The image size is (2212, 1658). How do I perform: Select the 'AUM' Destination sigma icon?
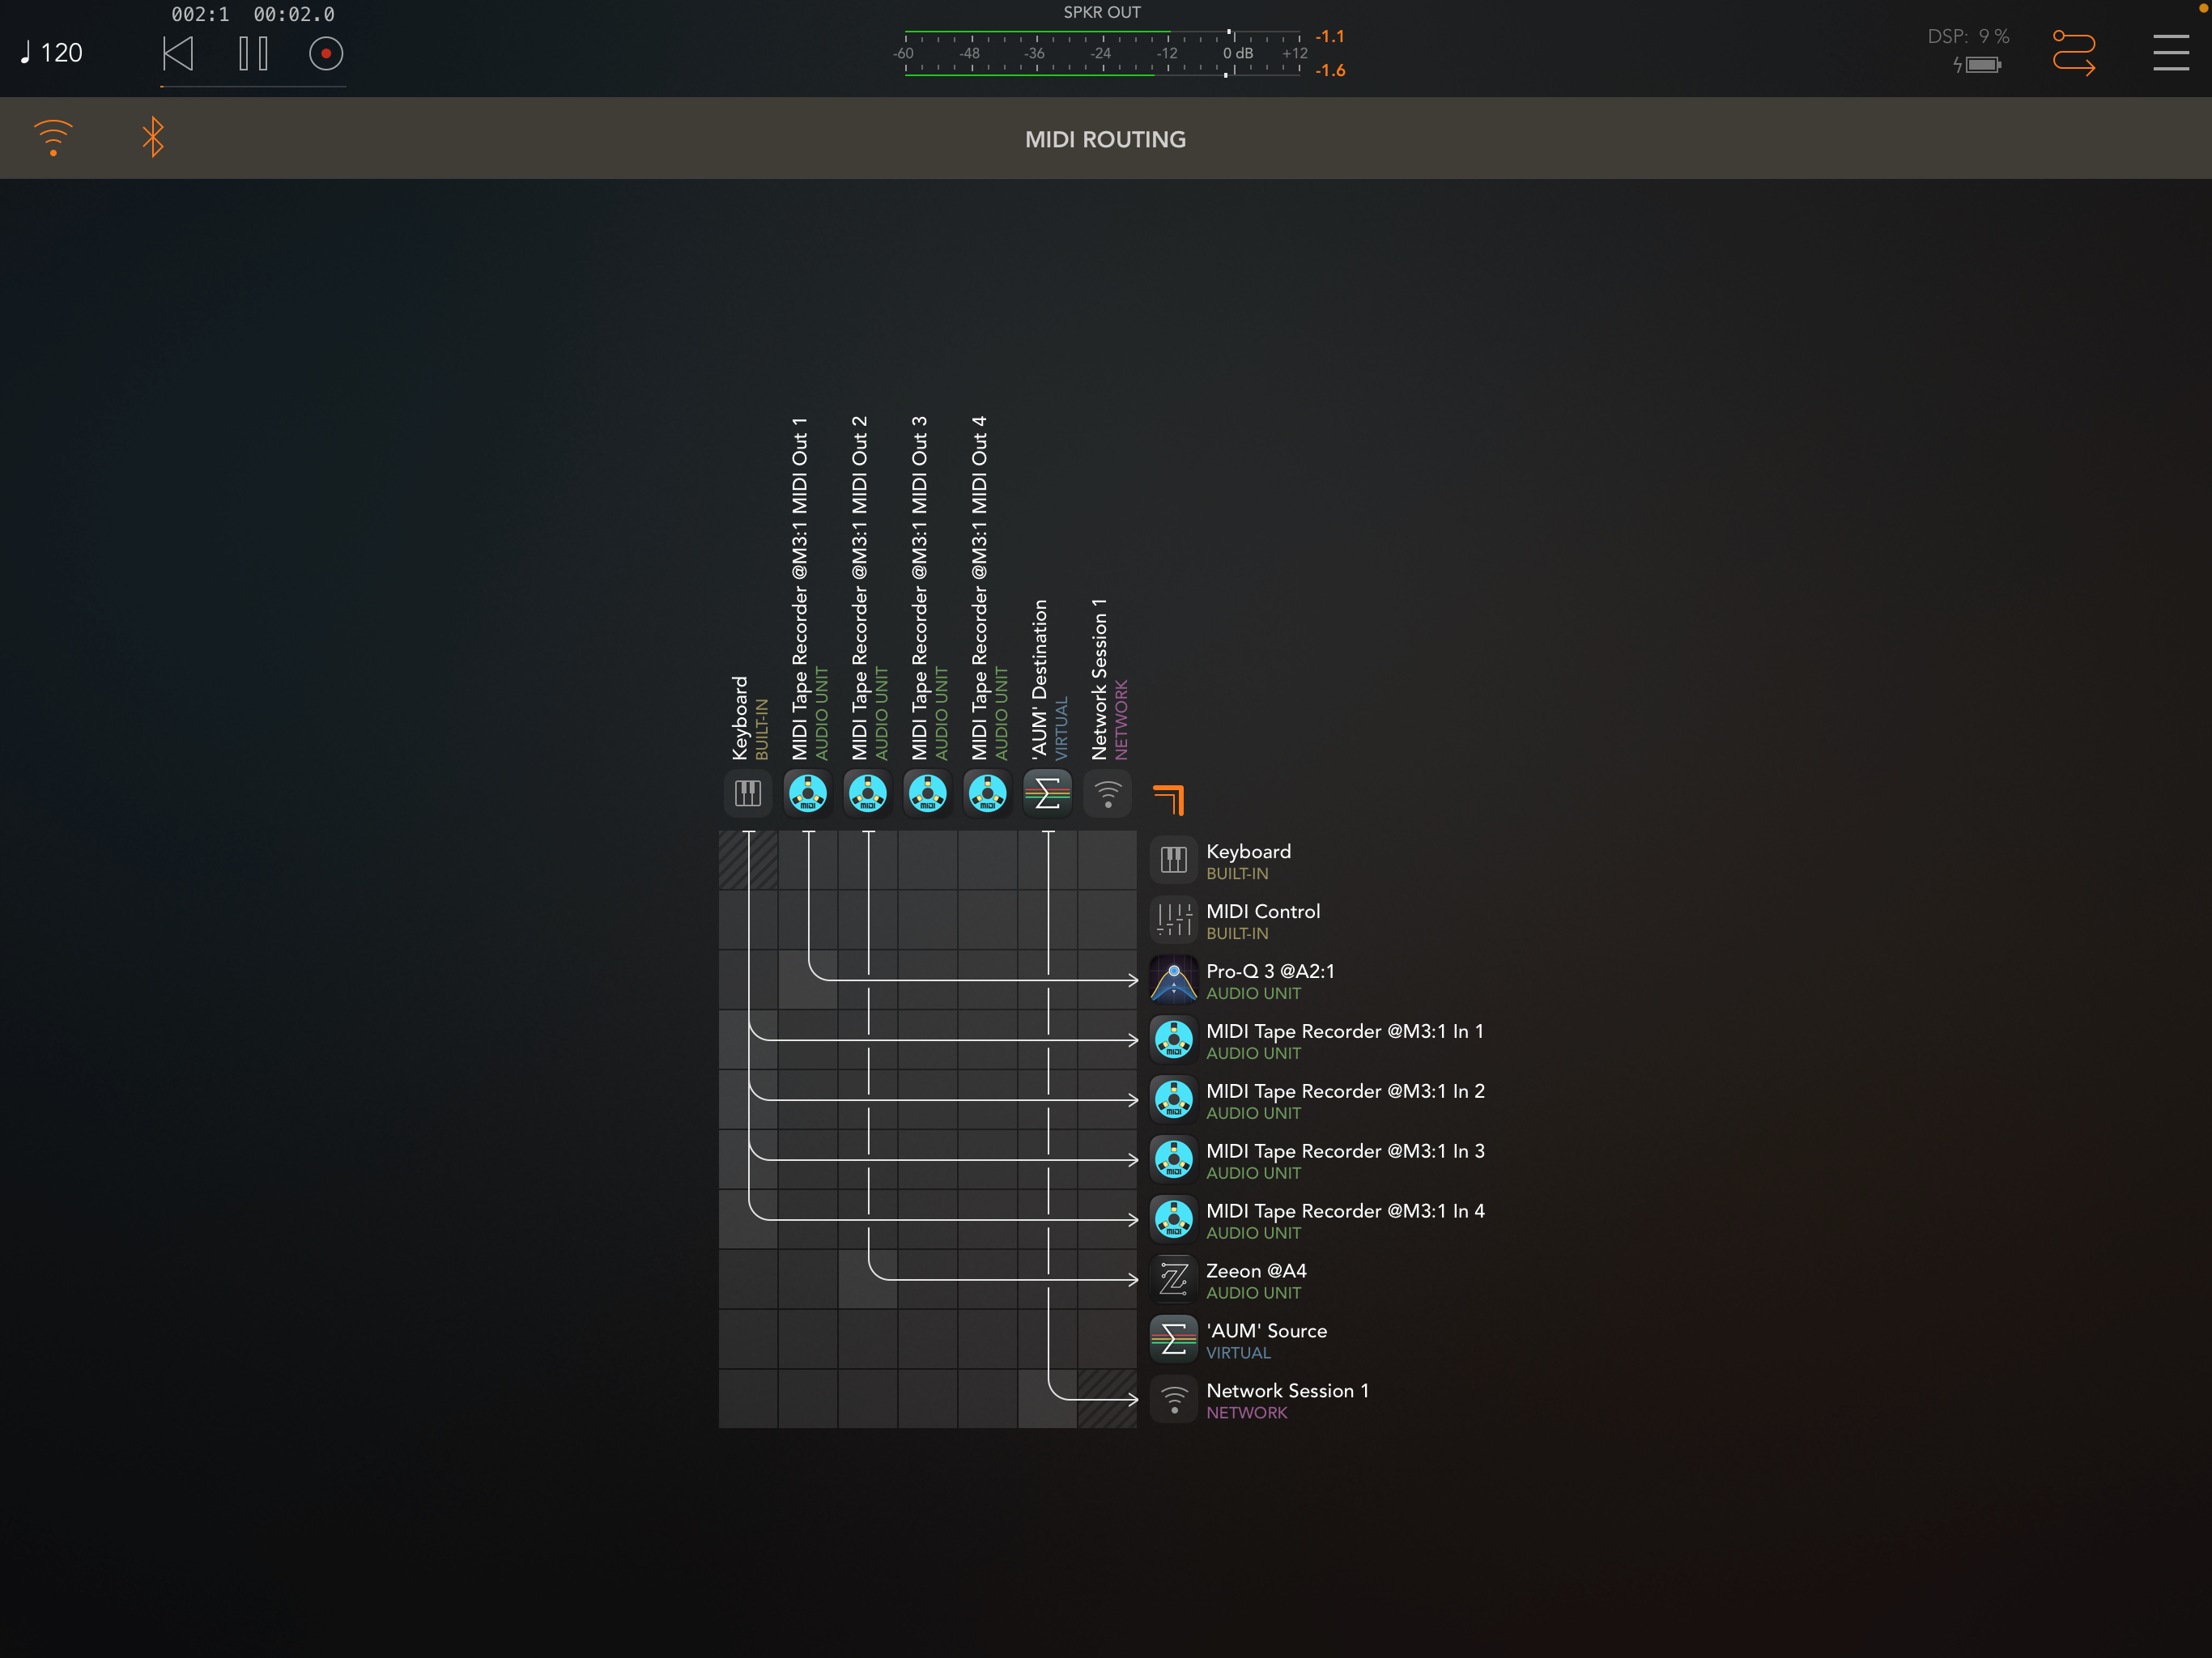click(x=1047, y=794)
